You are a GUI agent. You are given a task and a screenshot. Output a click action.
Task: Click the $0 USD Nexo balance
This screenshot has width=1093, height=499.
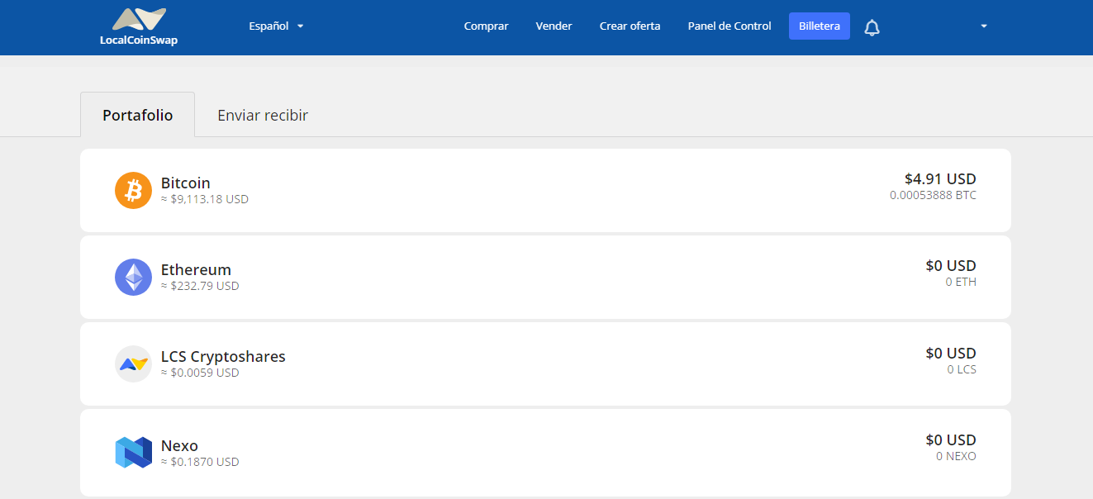[x=951, y=440]
